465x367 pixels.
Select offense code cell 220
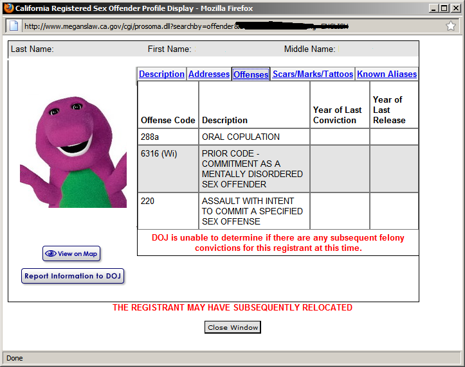tap(168, 211)
